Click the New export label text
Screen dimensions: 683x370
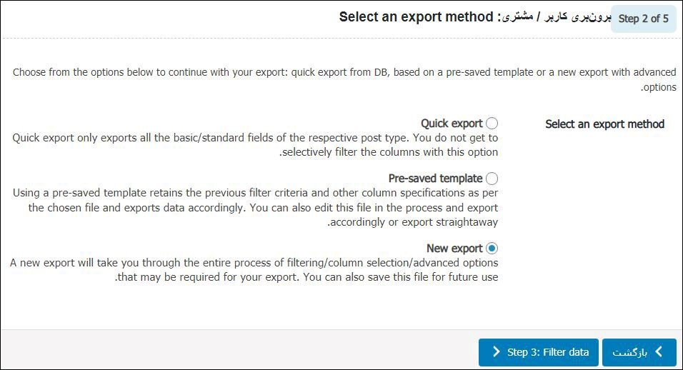pos(454,248)
